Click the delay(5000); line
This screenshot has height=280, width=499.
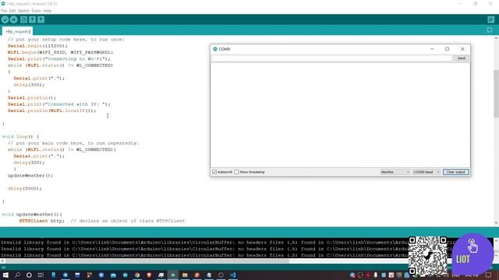point(24,188)
